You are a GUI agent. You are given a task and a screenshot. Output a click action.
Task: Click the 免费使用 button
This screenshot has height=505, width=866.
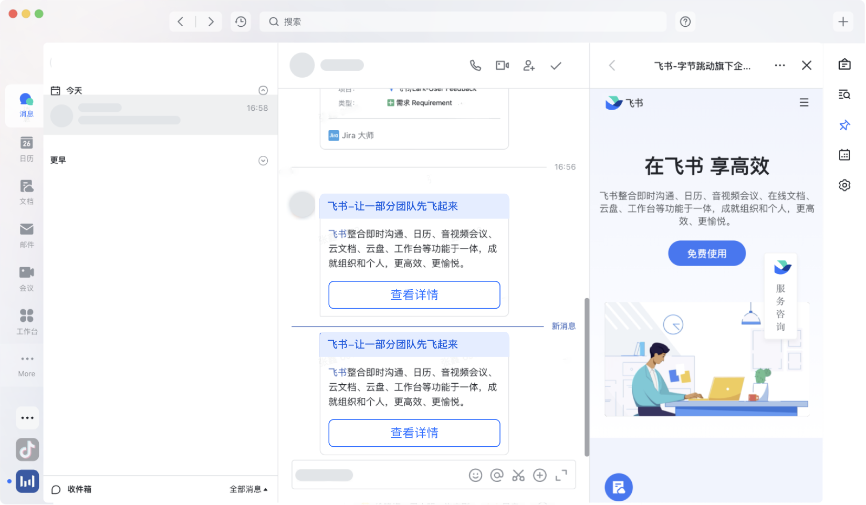(x=706, y=254)
